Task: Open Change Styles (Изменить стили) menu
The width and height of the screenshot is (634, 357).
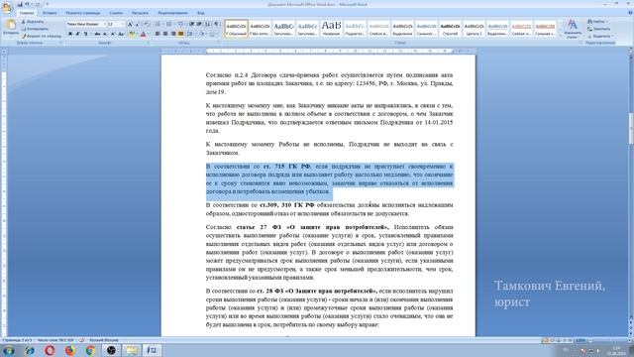Action: (573, 29)
